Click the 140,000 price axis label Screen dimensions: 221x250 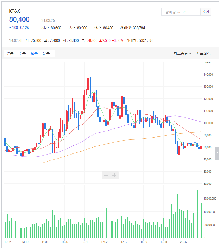point(208,74)
